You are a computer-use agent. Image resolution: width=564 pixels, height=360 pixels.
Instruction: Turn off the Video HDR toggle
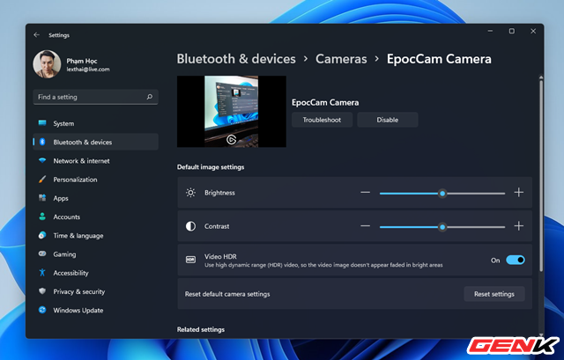(515, 260)
